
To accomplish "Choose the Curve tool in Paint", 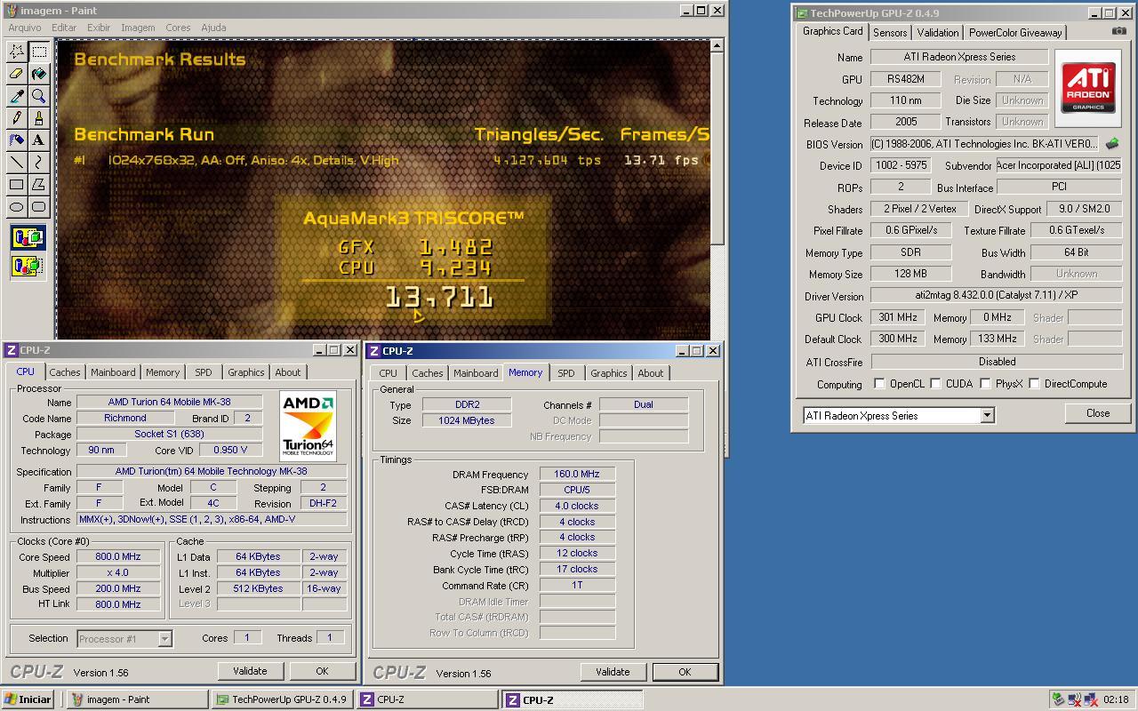I will click(39, 163).
